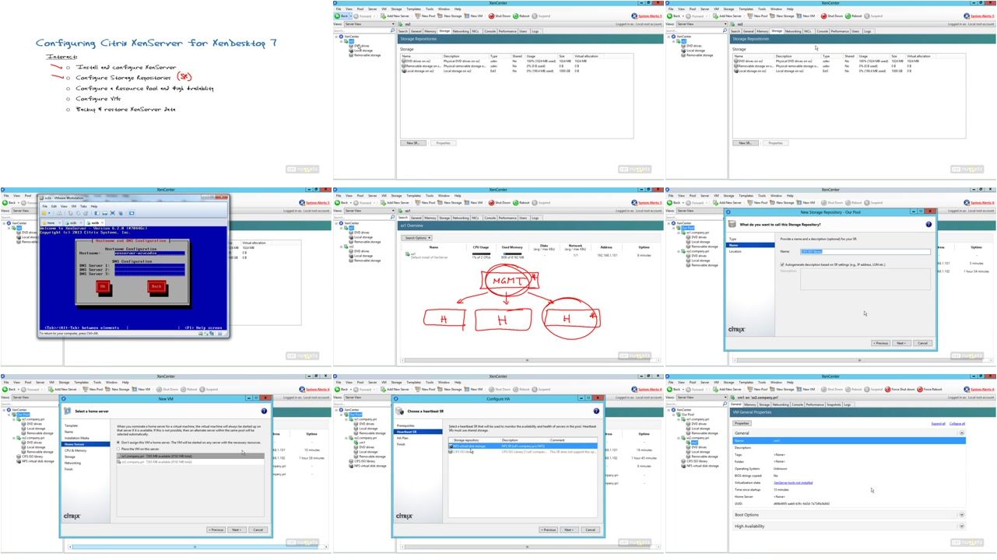Click the Expand all link
Screen dimensions: 997x560
(x=939, y=424)
